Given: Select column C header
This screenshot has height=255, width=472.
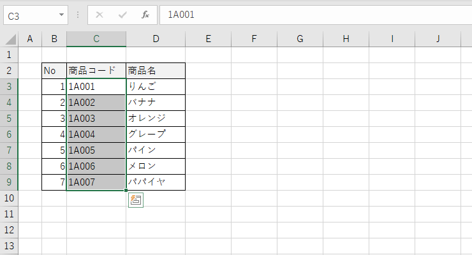Looking at the screenshot, I should click(x=96, y=39).
